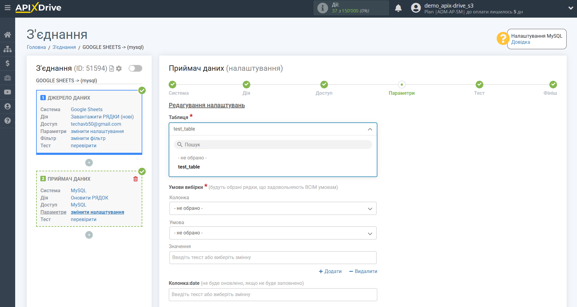Click the magnifier in the table search field

(x=180, y=145)
